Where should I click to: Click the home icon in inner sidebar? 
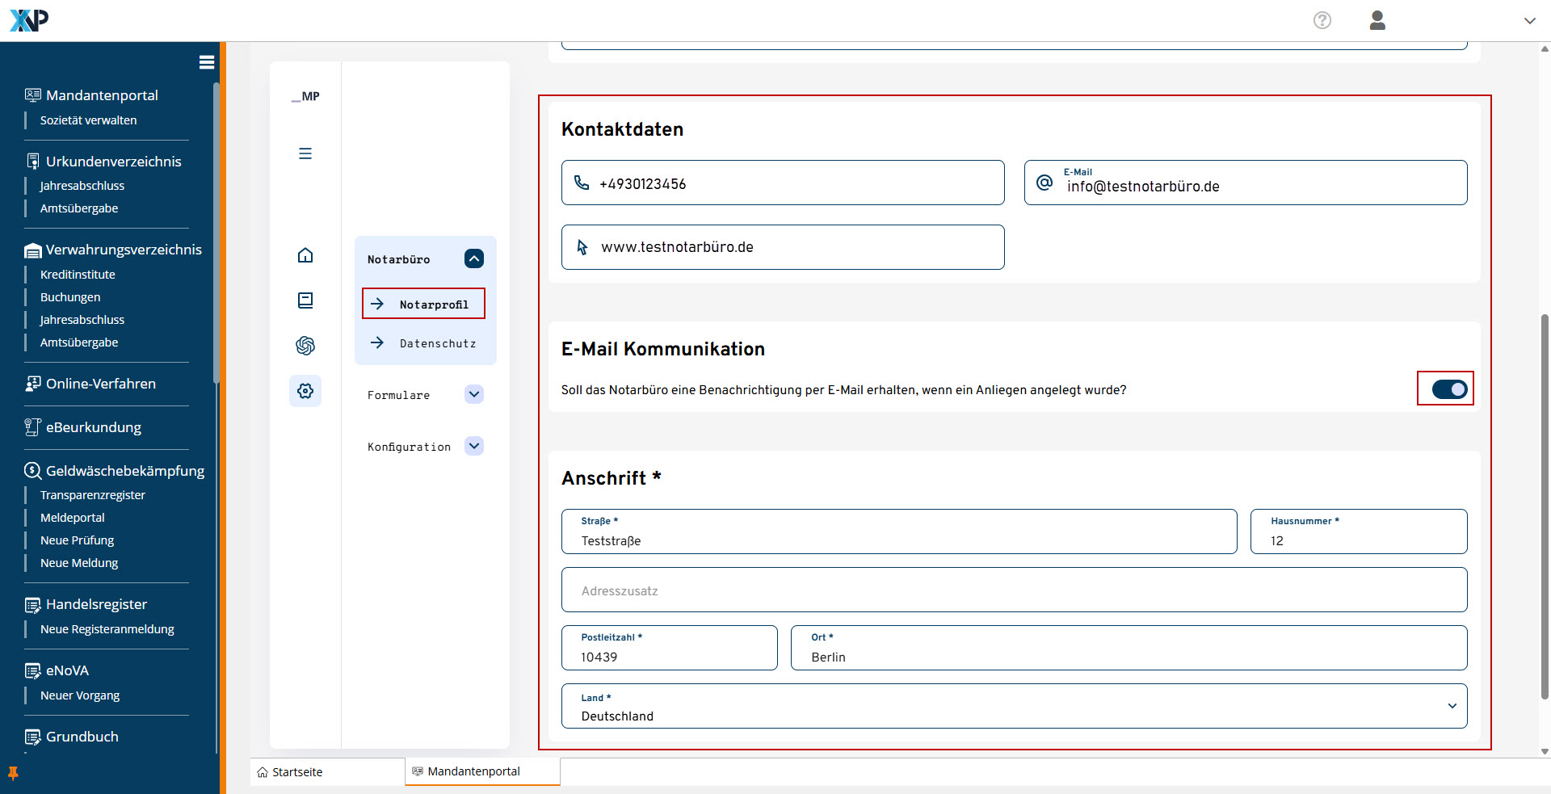(x=305, y=255)
